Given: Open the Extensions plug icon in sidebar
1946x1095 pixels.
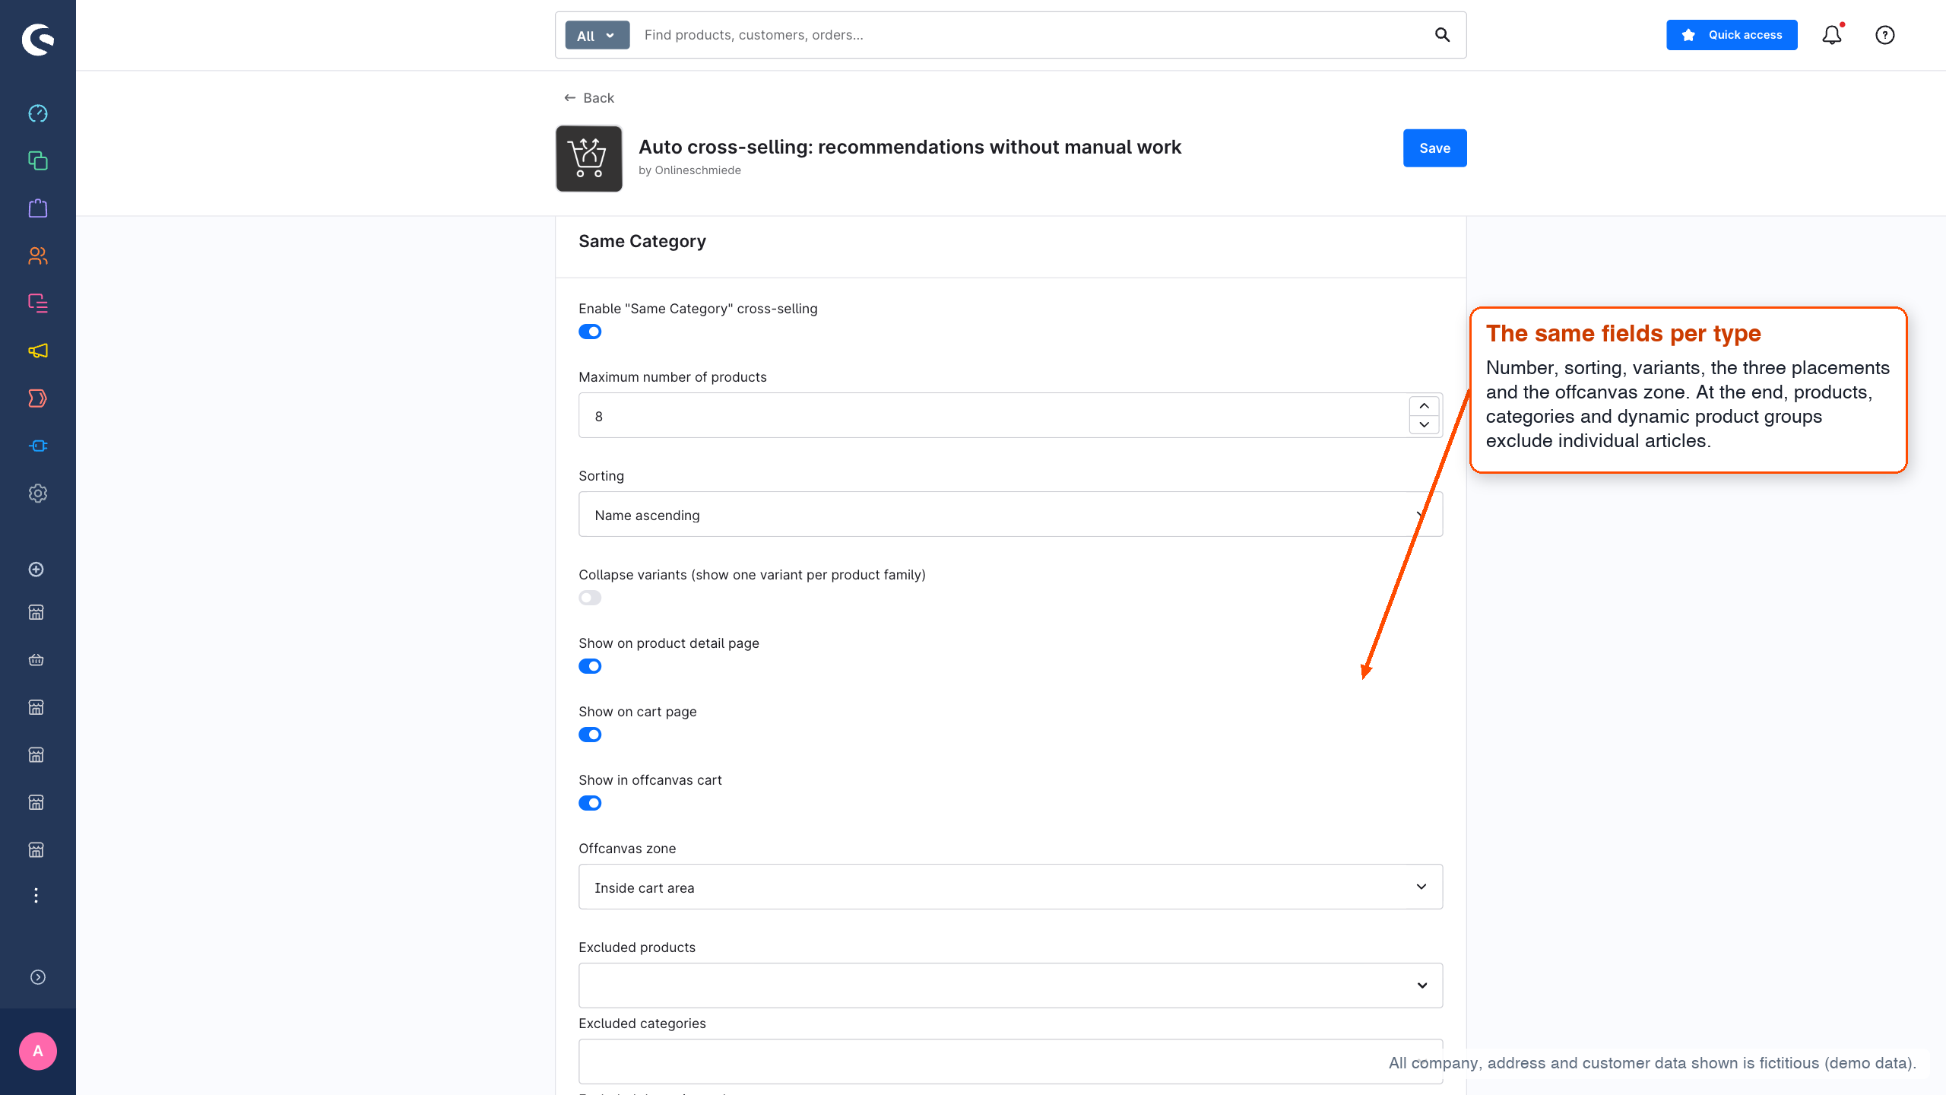Looking at the screenshot, I should click(x=38, y=446).
